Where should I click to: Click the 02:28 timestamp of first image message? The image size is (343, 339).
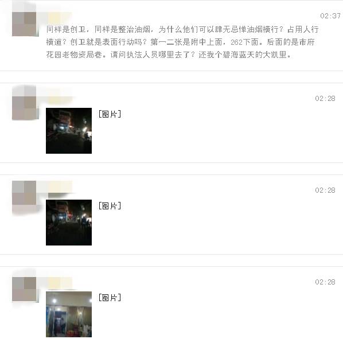325,99
